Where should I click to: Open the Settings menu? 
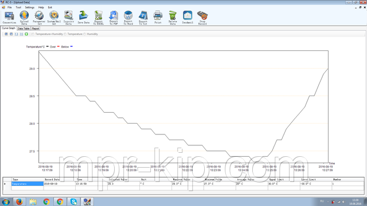click(29, 7)
